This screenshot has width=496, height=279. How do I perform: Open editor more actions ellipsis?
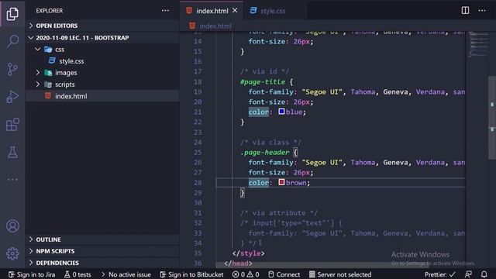click(482, 10)
